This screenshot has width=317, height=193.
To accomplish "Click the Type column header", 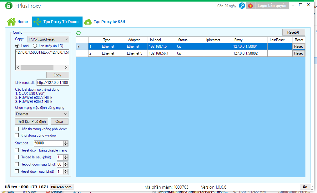I will (113, 40).
